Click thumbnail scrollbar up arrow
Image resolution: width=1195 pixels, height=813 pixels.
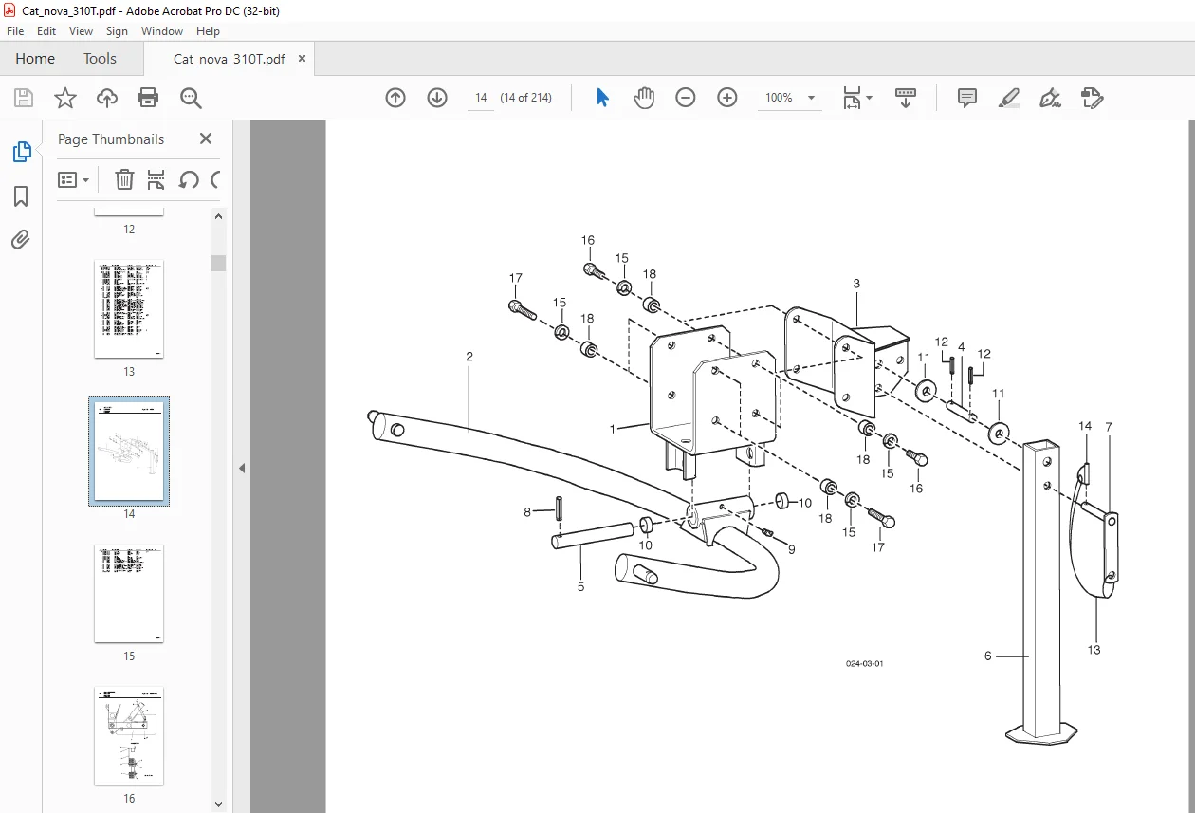tap(219, 216)
